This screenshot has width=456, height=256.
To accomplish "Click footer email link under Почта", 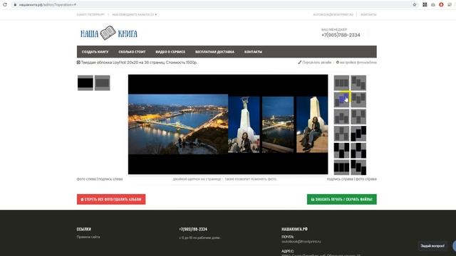I will click(x=301, y=242).
